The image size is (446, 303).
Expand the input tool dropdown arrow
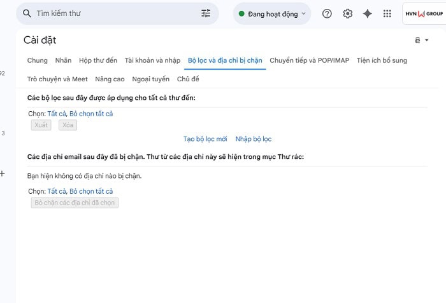click(427, 40)
